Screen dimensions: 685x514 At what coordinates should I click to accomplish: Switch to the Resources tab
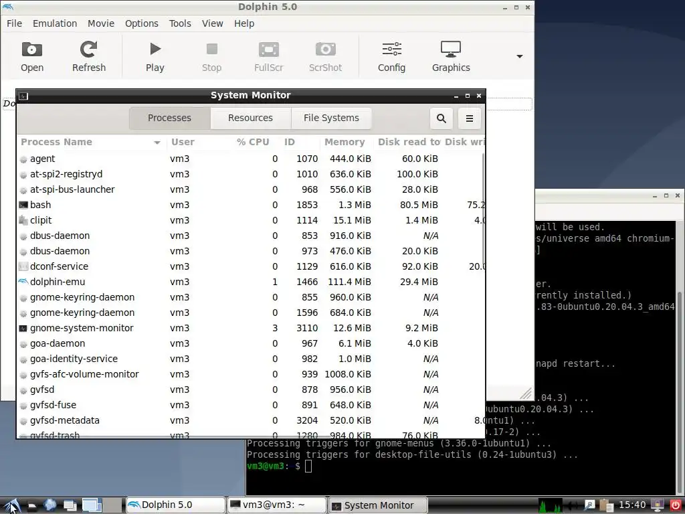[x=250, y=118]
